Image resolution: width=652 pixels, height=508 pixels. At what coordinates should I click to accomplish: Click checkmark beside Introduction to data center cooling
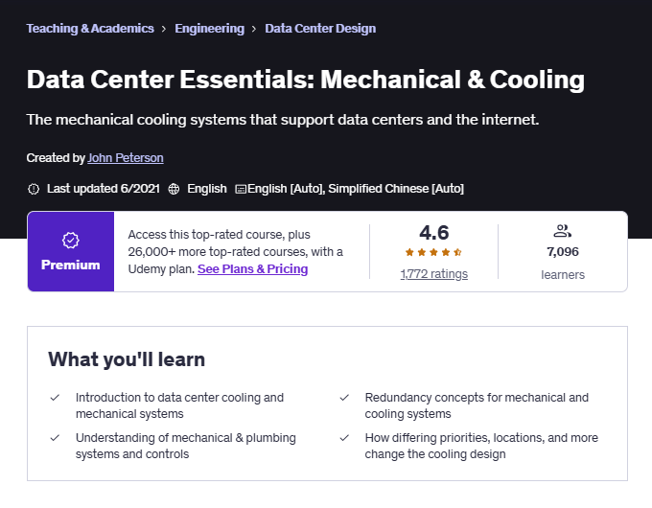[54, 397]
